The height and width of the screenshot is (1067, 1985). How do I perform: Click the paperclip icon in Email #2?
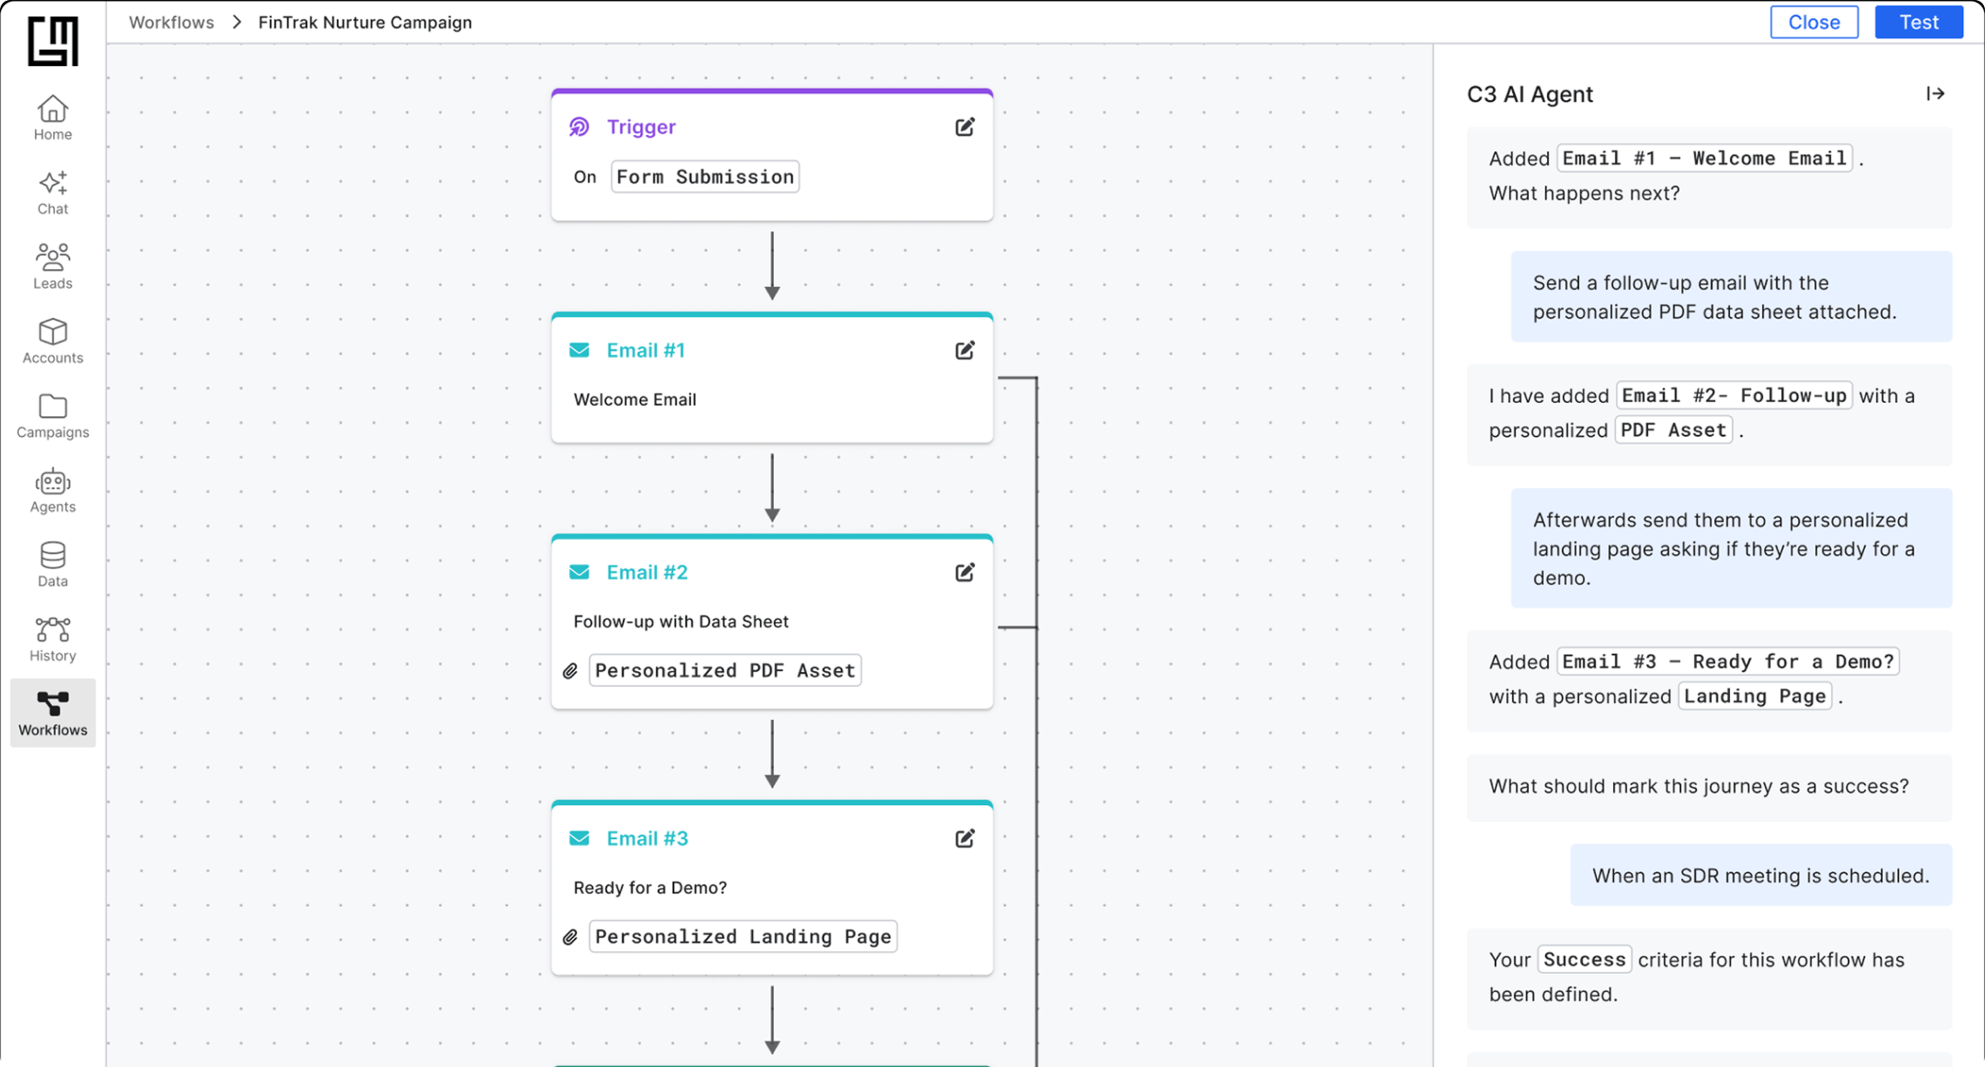tap(570, 671)
